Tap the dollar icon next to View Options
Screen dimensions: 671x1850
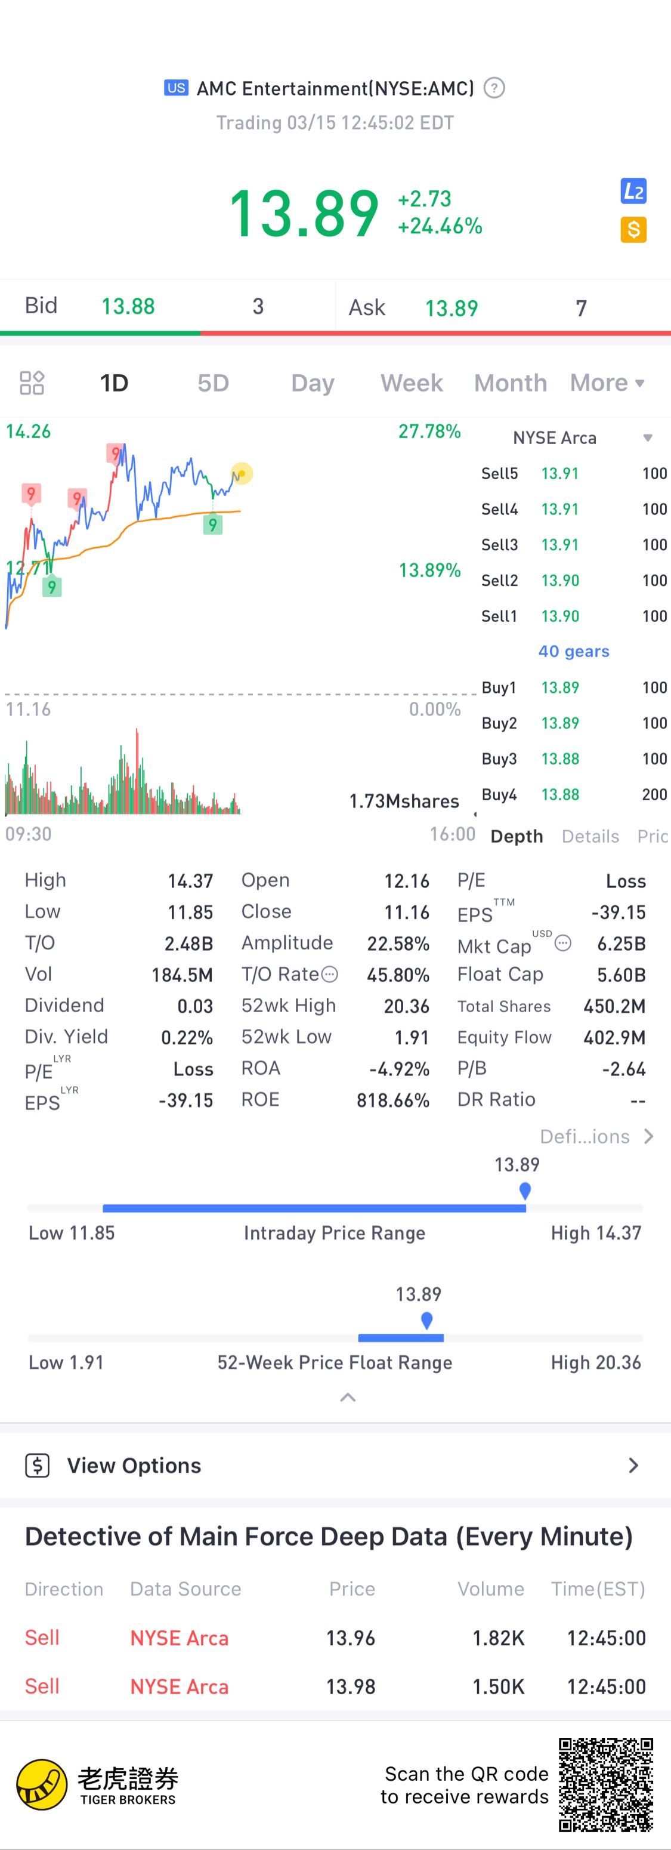coord(38,1465)
